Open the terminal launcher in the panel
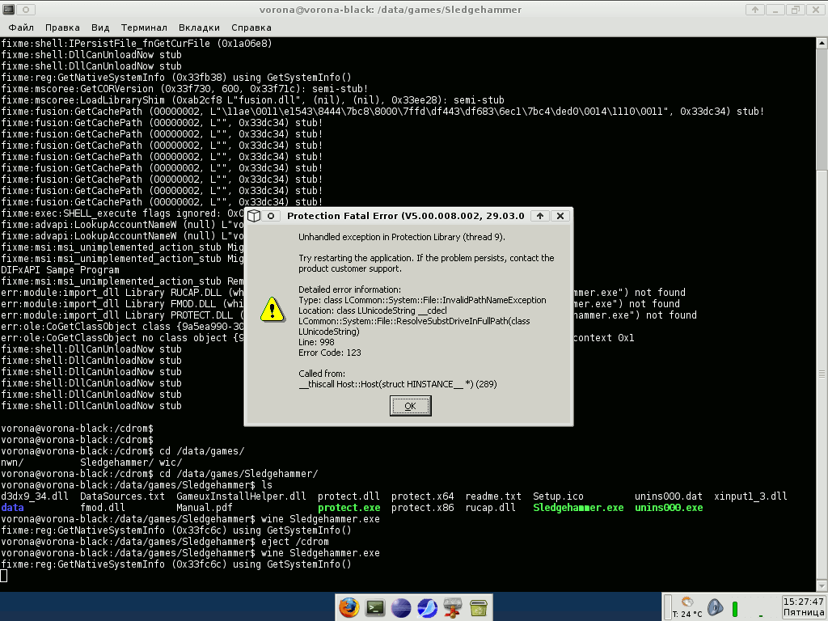The width and height of the screenshot is (828, 621). [375, 607]
